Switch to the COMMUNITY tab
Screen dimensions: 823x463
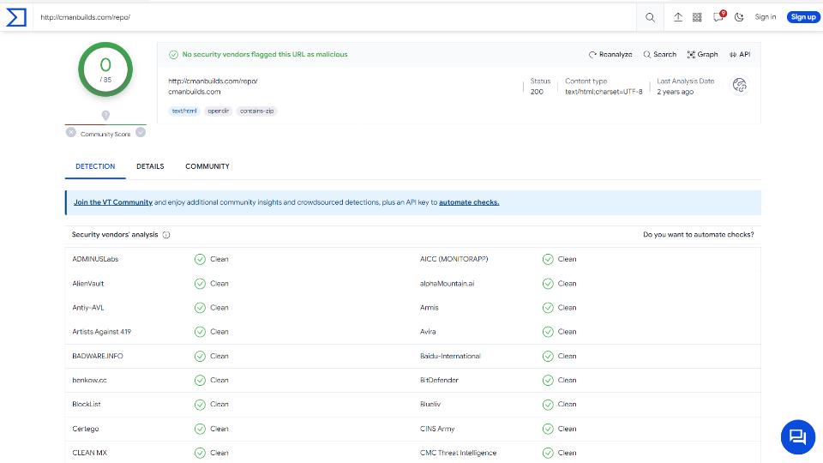click(x=207, y=166)
